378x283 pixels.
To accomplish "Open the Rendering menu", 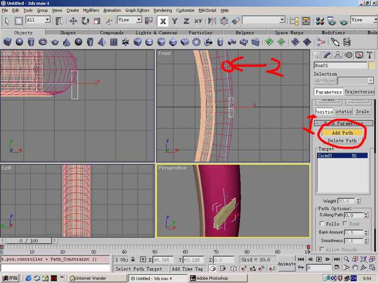I will [163, 10].
